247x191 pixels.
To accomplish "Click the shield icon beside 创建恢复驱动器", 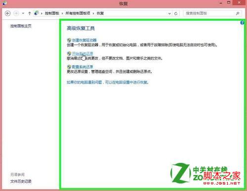I will click(69, 40).
